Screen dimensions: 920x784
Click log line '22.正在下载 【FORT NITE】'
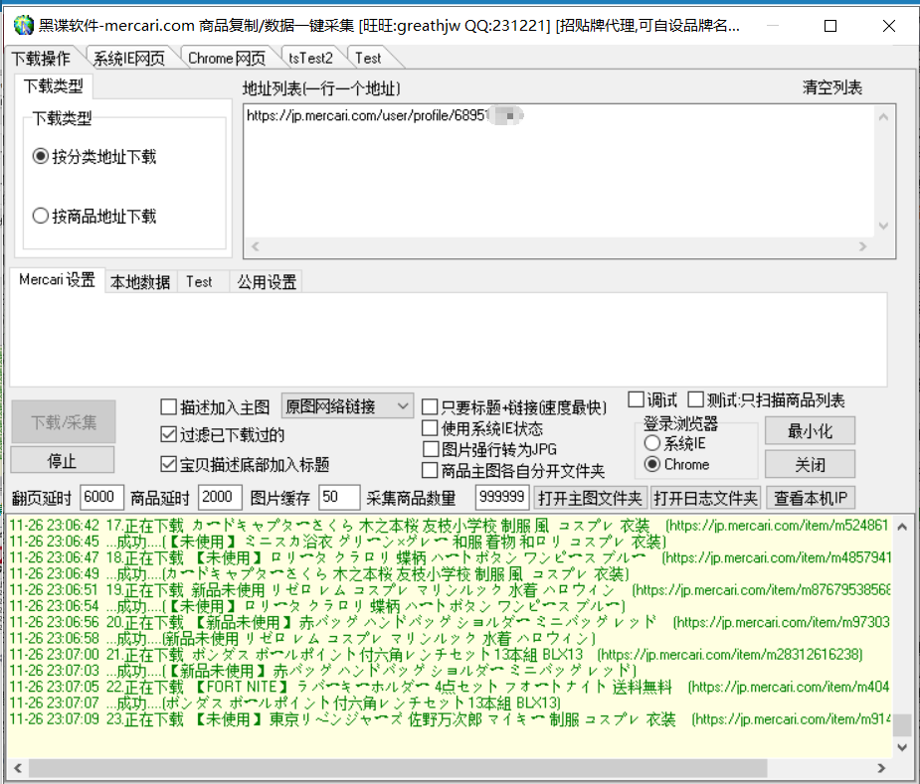tap(450, 687)
